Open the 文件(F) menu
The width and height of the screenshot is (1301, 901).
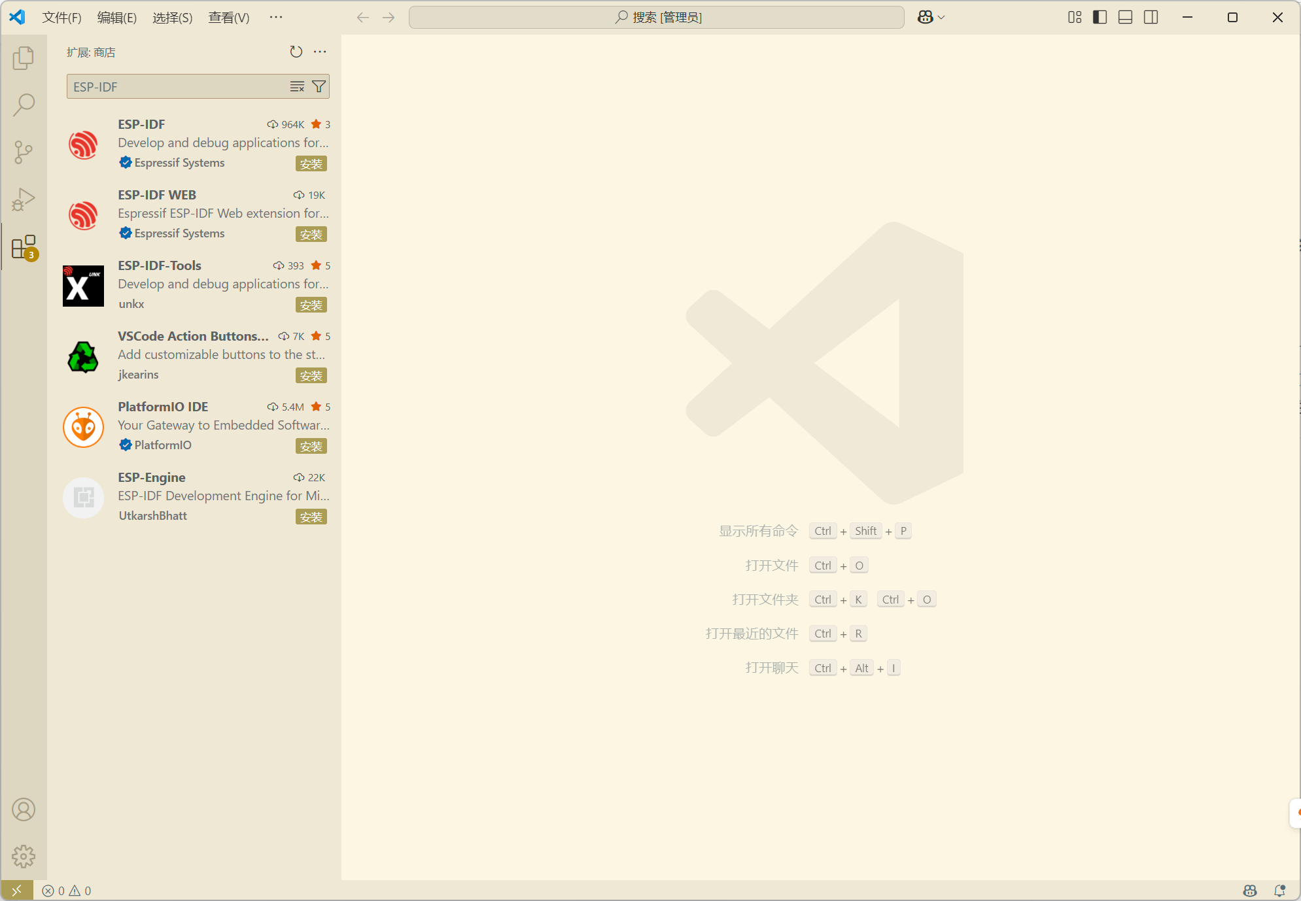click(x=61, y=18)
